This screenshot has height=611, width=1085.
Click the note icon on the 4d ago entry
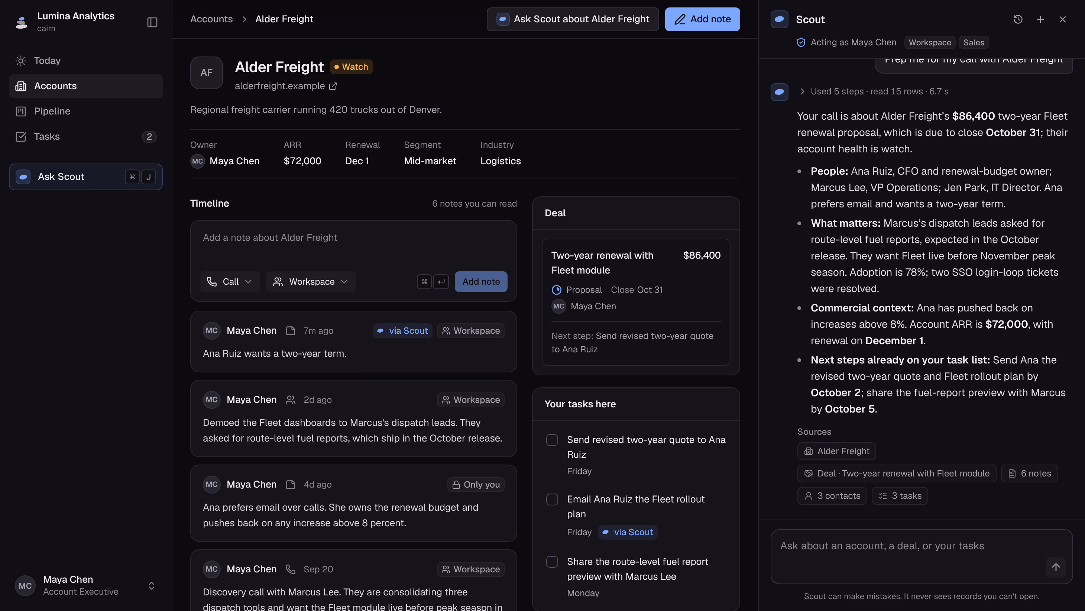pos(290,485)
